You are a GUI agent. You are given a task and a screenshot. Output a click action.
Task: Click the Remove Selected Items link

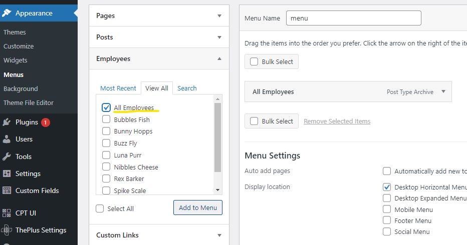pos(337,121)
